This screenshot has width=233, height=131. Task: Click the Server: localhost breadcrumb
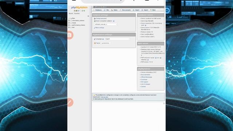101,7
